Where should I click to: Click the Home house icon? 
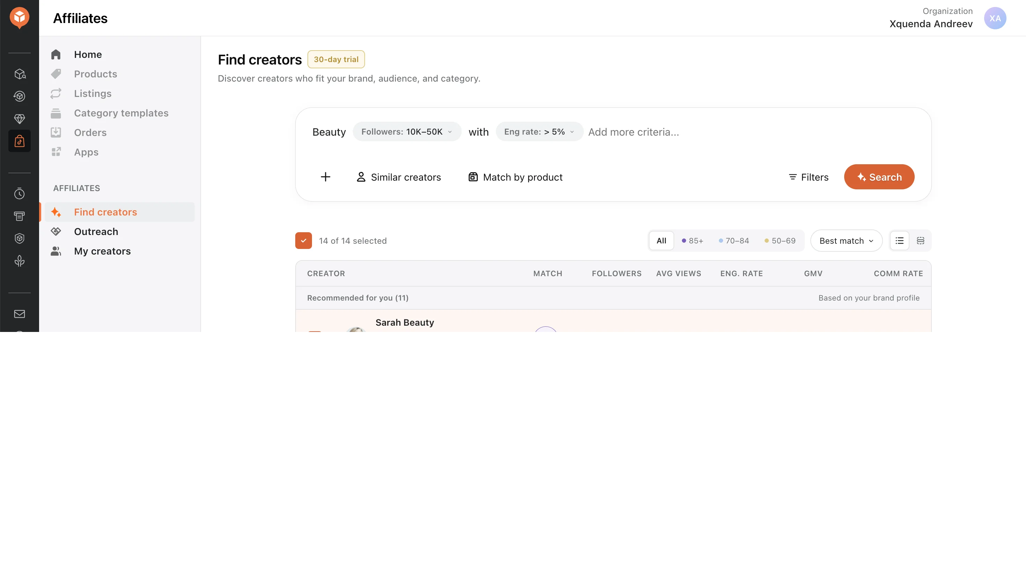click(x=56, y=54)
